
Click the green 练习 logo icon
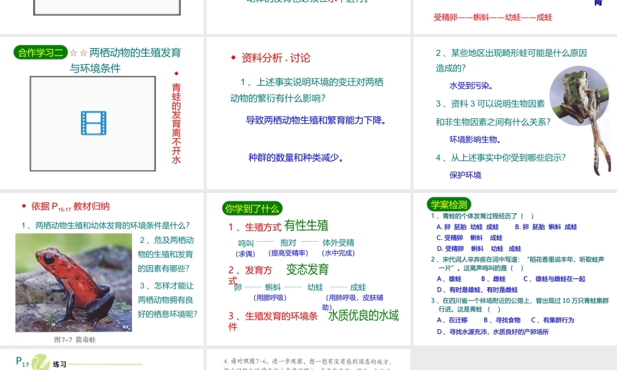point(39,362)
